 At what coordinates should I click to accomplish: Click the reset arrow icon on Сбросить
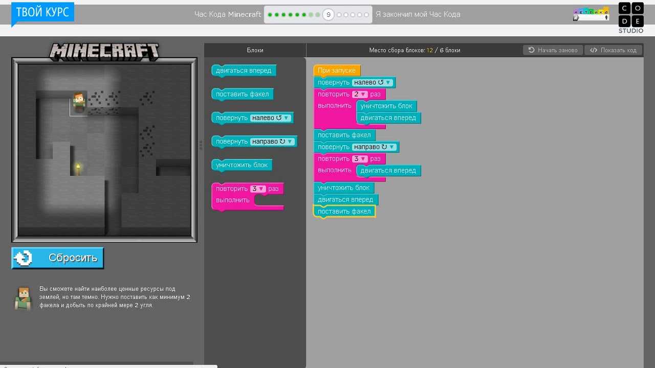point(24,258)
